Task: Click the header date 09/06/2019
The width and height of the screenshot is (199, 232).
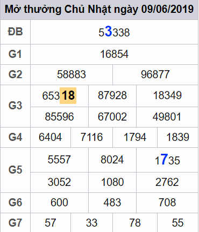Action: 167,9
